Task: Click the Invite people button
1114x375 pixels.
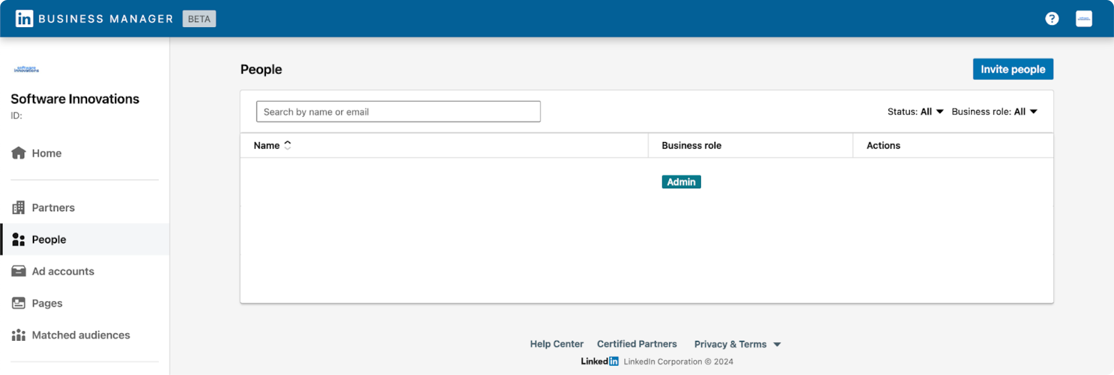Action: (x=1013, y=69)
